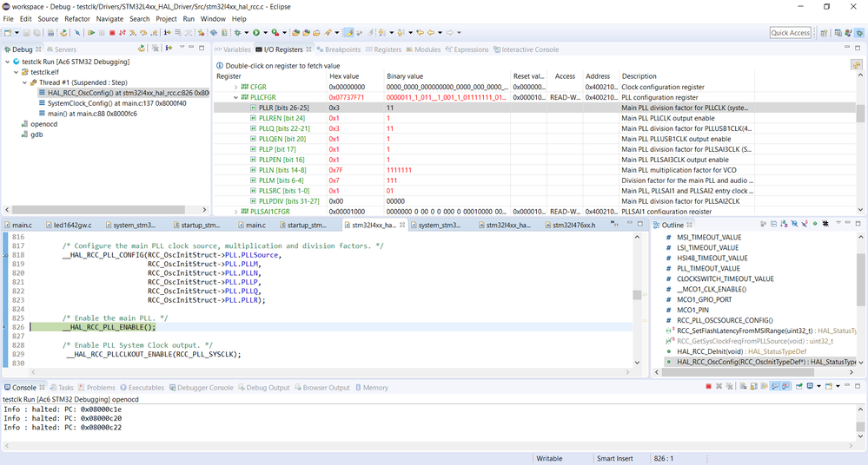Click Remove All Terminated Launches in Console
Viewport: 868px width, 465px height.
click(729, 386)
